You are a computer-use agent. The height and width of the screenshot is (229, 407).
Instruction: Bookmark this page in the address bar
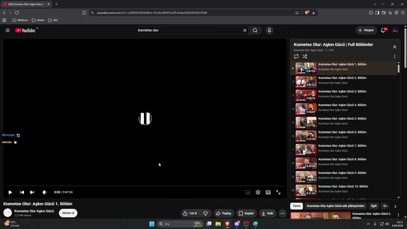(84, 13)
